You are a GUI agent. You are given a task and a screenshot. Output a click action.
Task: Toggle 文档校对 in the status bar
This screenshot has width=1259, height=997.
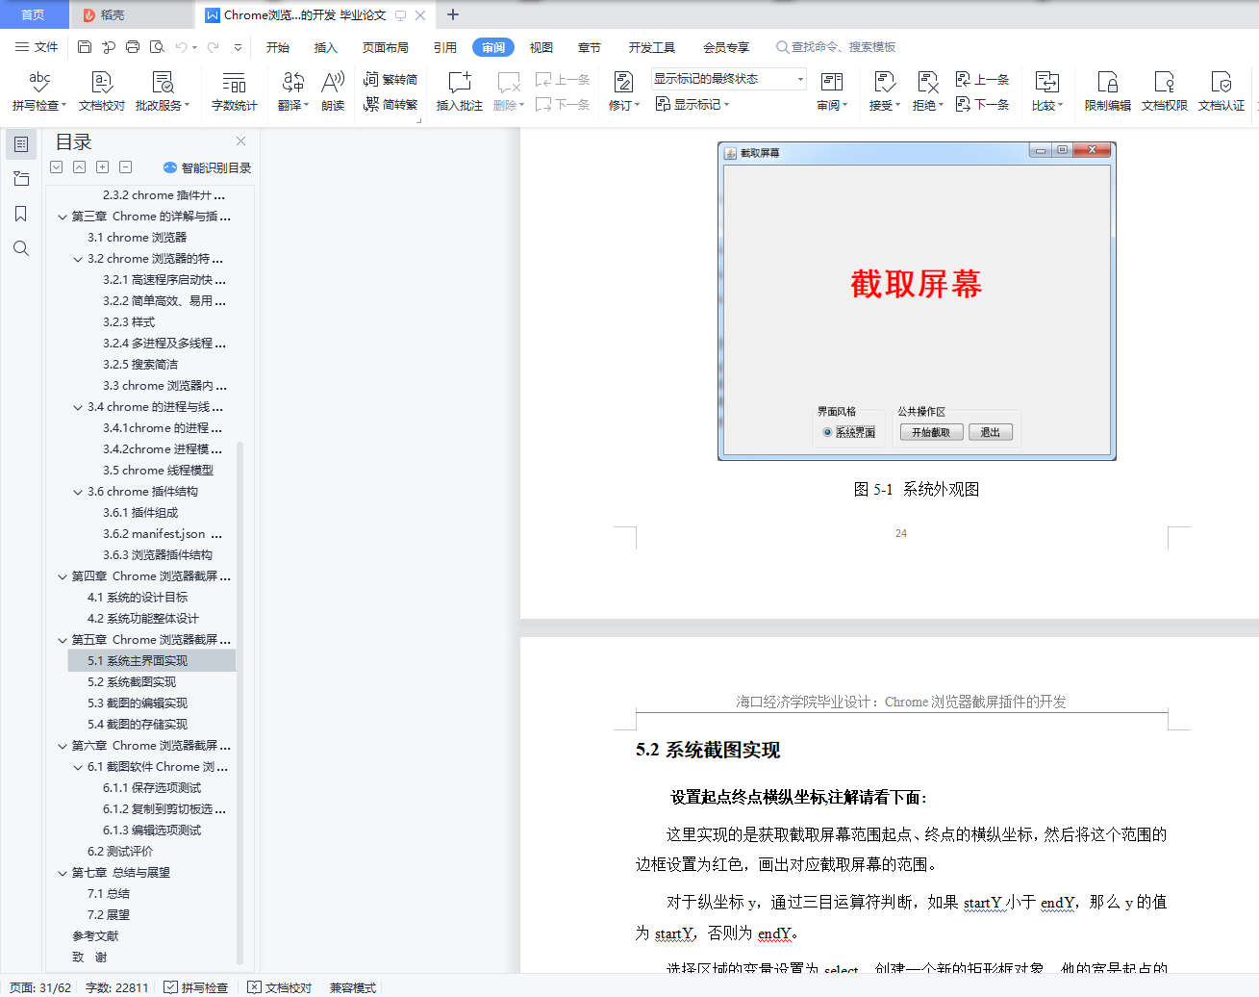(x=280, y=987)
